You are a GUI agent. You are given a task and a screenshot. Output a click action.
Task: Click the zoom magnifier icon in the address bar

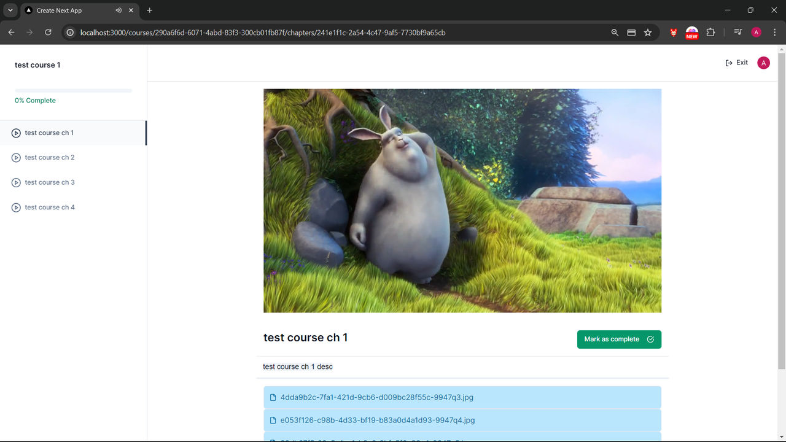615,33
